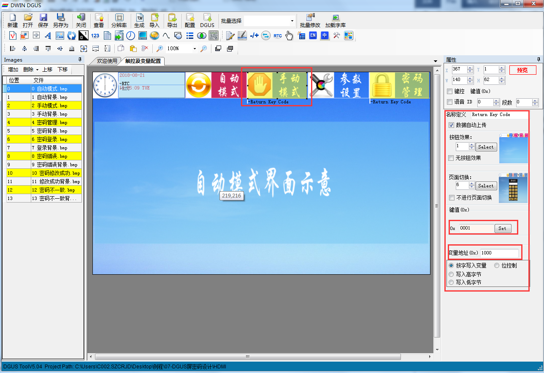Image resolution: width=544 pixels, height=373 pixels.
Task: Open the tab list dropdown arrow
Action: click(436, 61)
